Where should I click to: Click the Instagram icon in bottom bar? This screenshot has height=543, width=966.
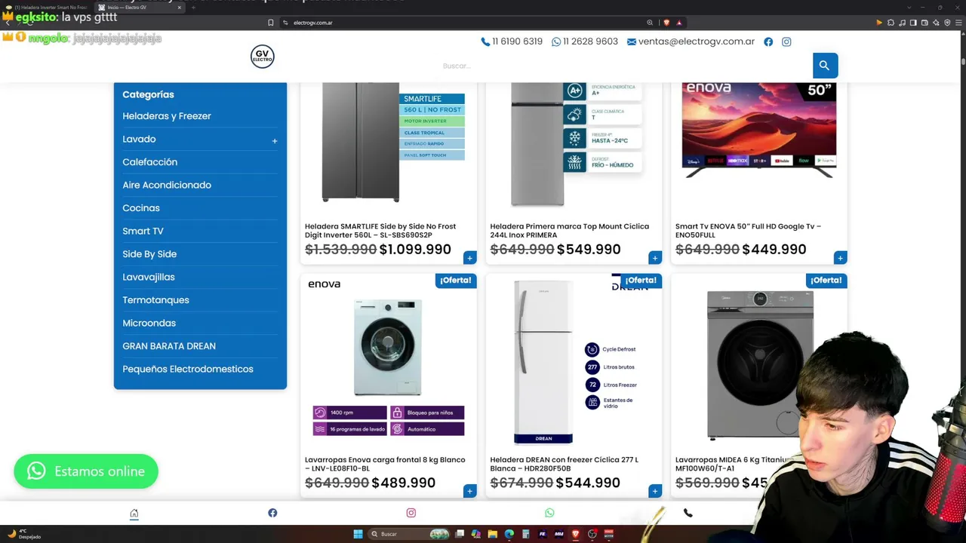(x=411, y=513)
